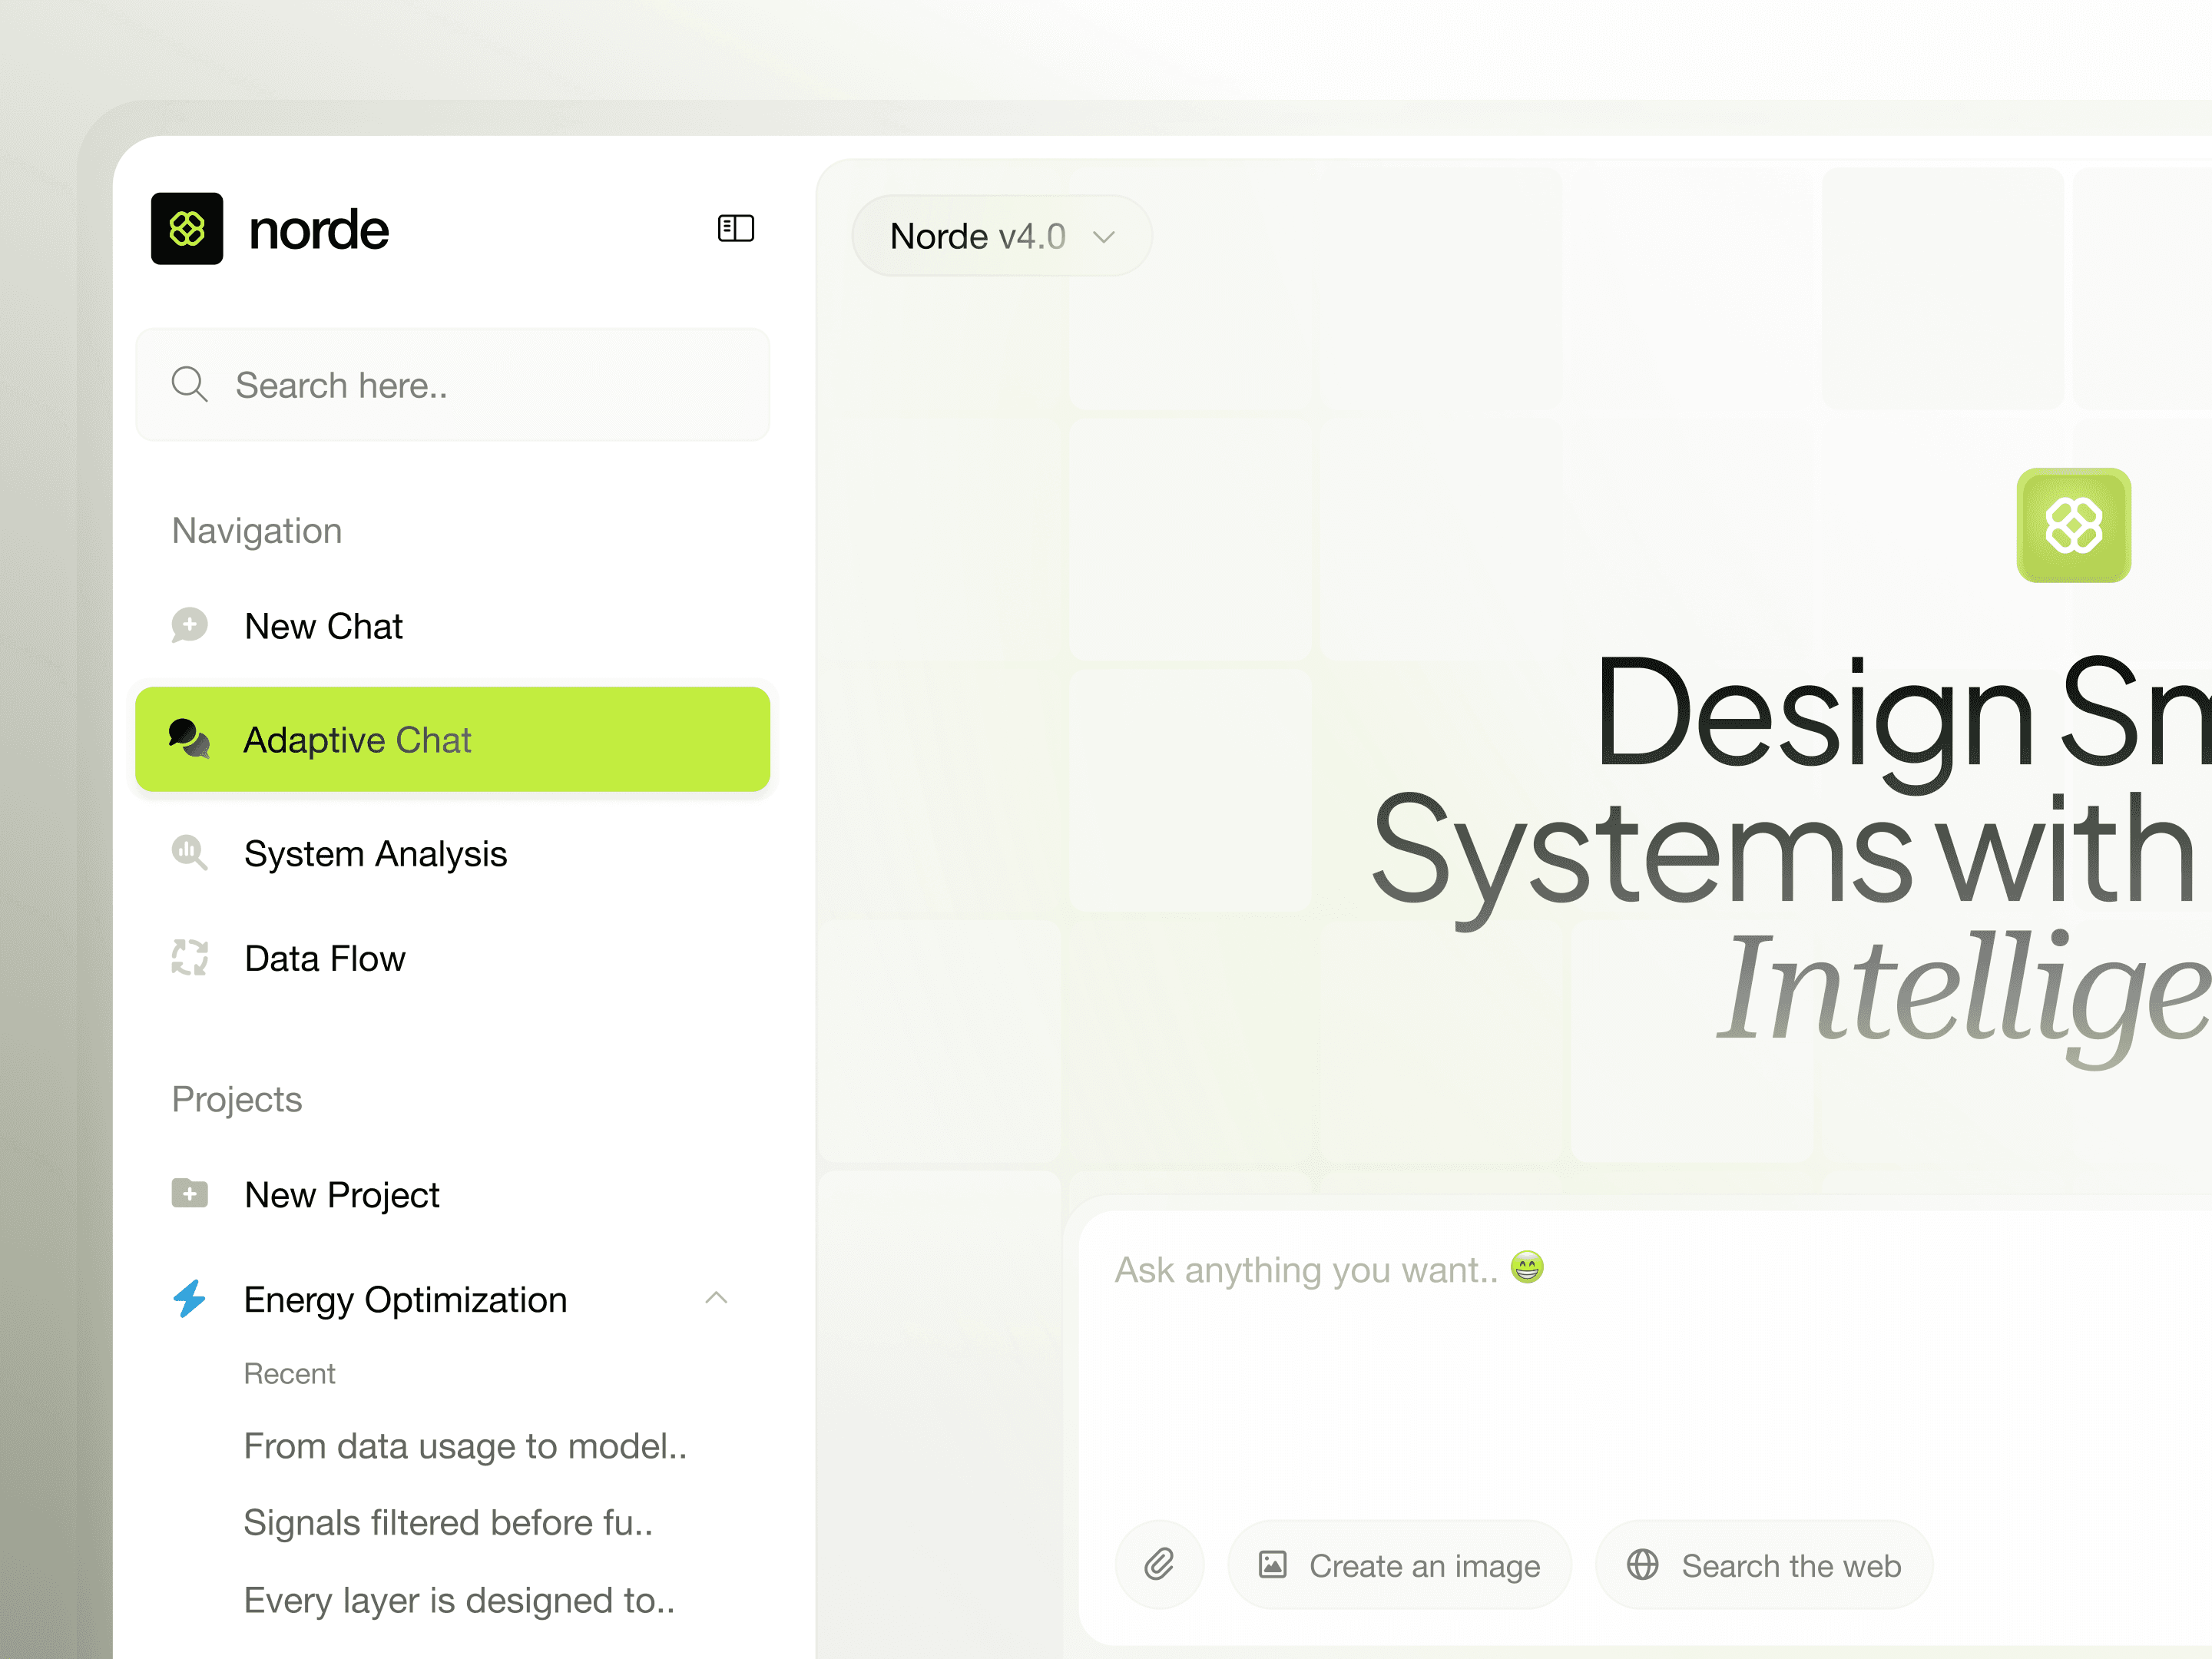This screenshot has height=1659, width=2212.
Task: Open Every layer is designed to.. chat
Action: 459,1600
